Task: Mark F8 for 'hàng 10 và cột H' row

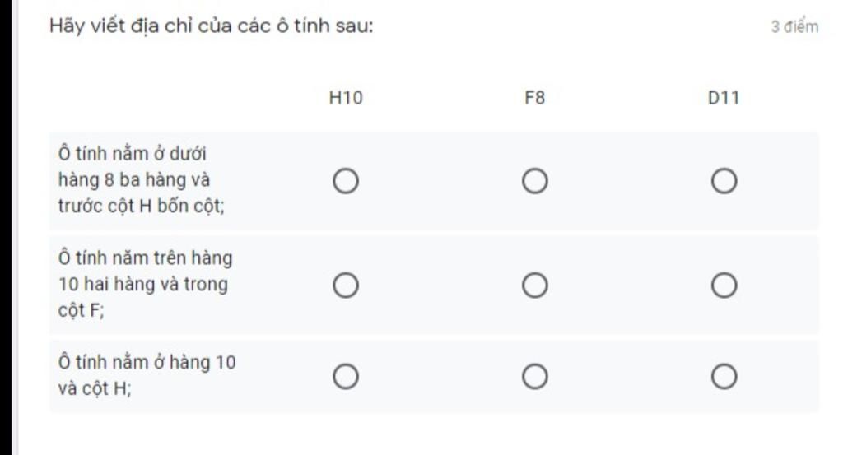Action: click(534, 377)
